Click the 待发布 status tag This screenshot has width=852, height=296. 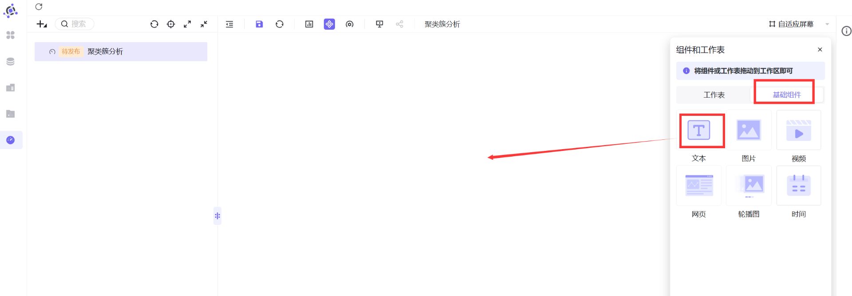71,51
